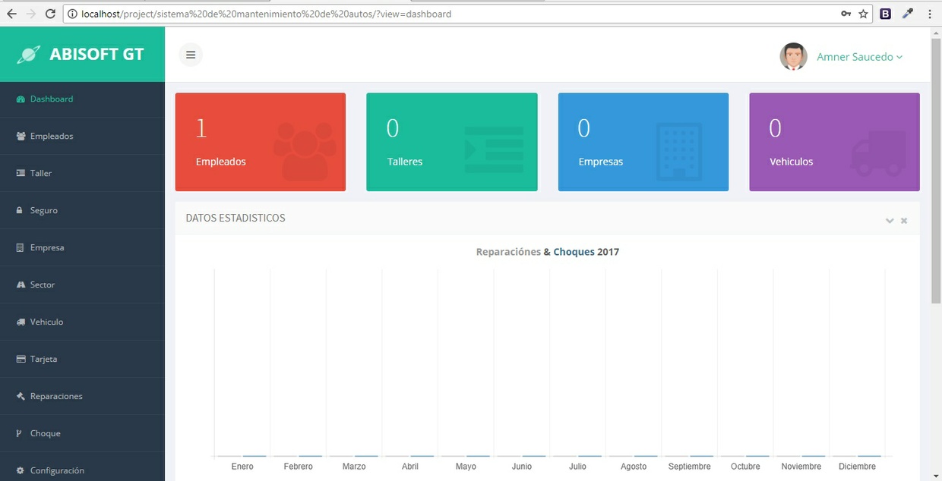This screenshot has width=942, height=481.
Task: Click the Tarjeta card icon
Action: click(21, 360)
